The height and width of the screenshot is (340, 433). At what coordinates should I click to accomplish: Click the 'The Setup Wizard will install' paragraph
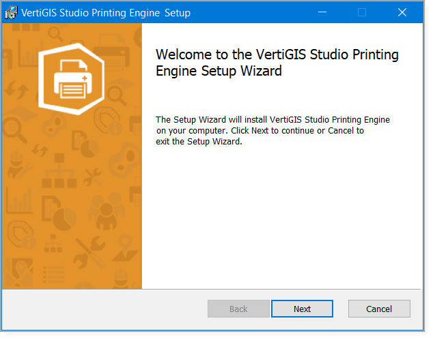[x=273, y=131]
